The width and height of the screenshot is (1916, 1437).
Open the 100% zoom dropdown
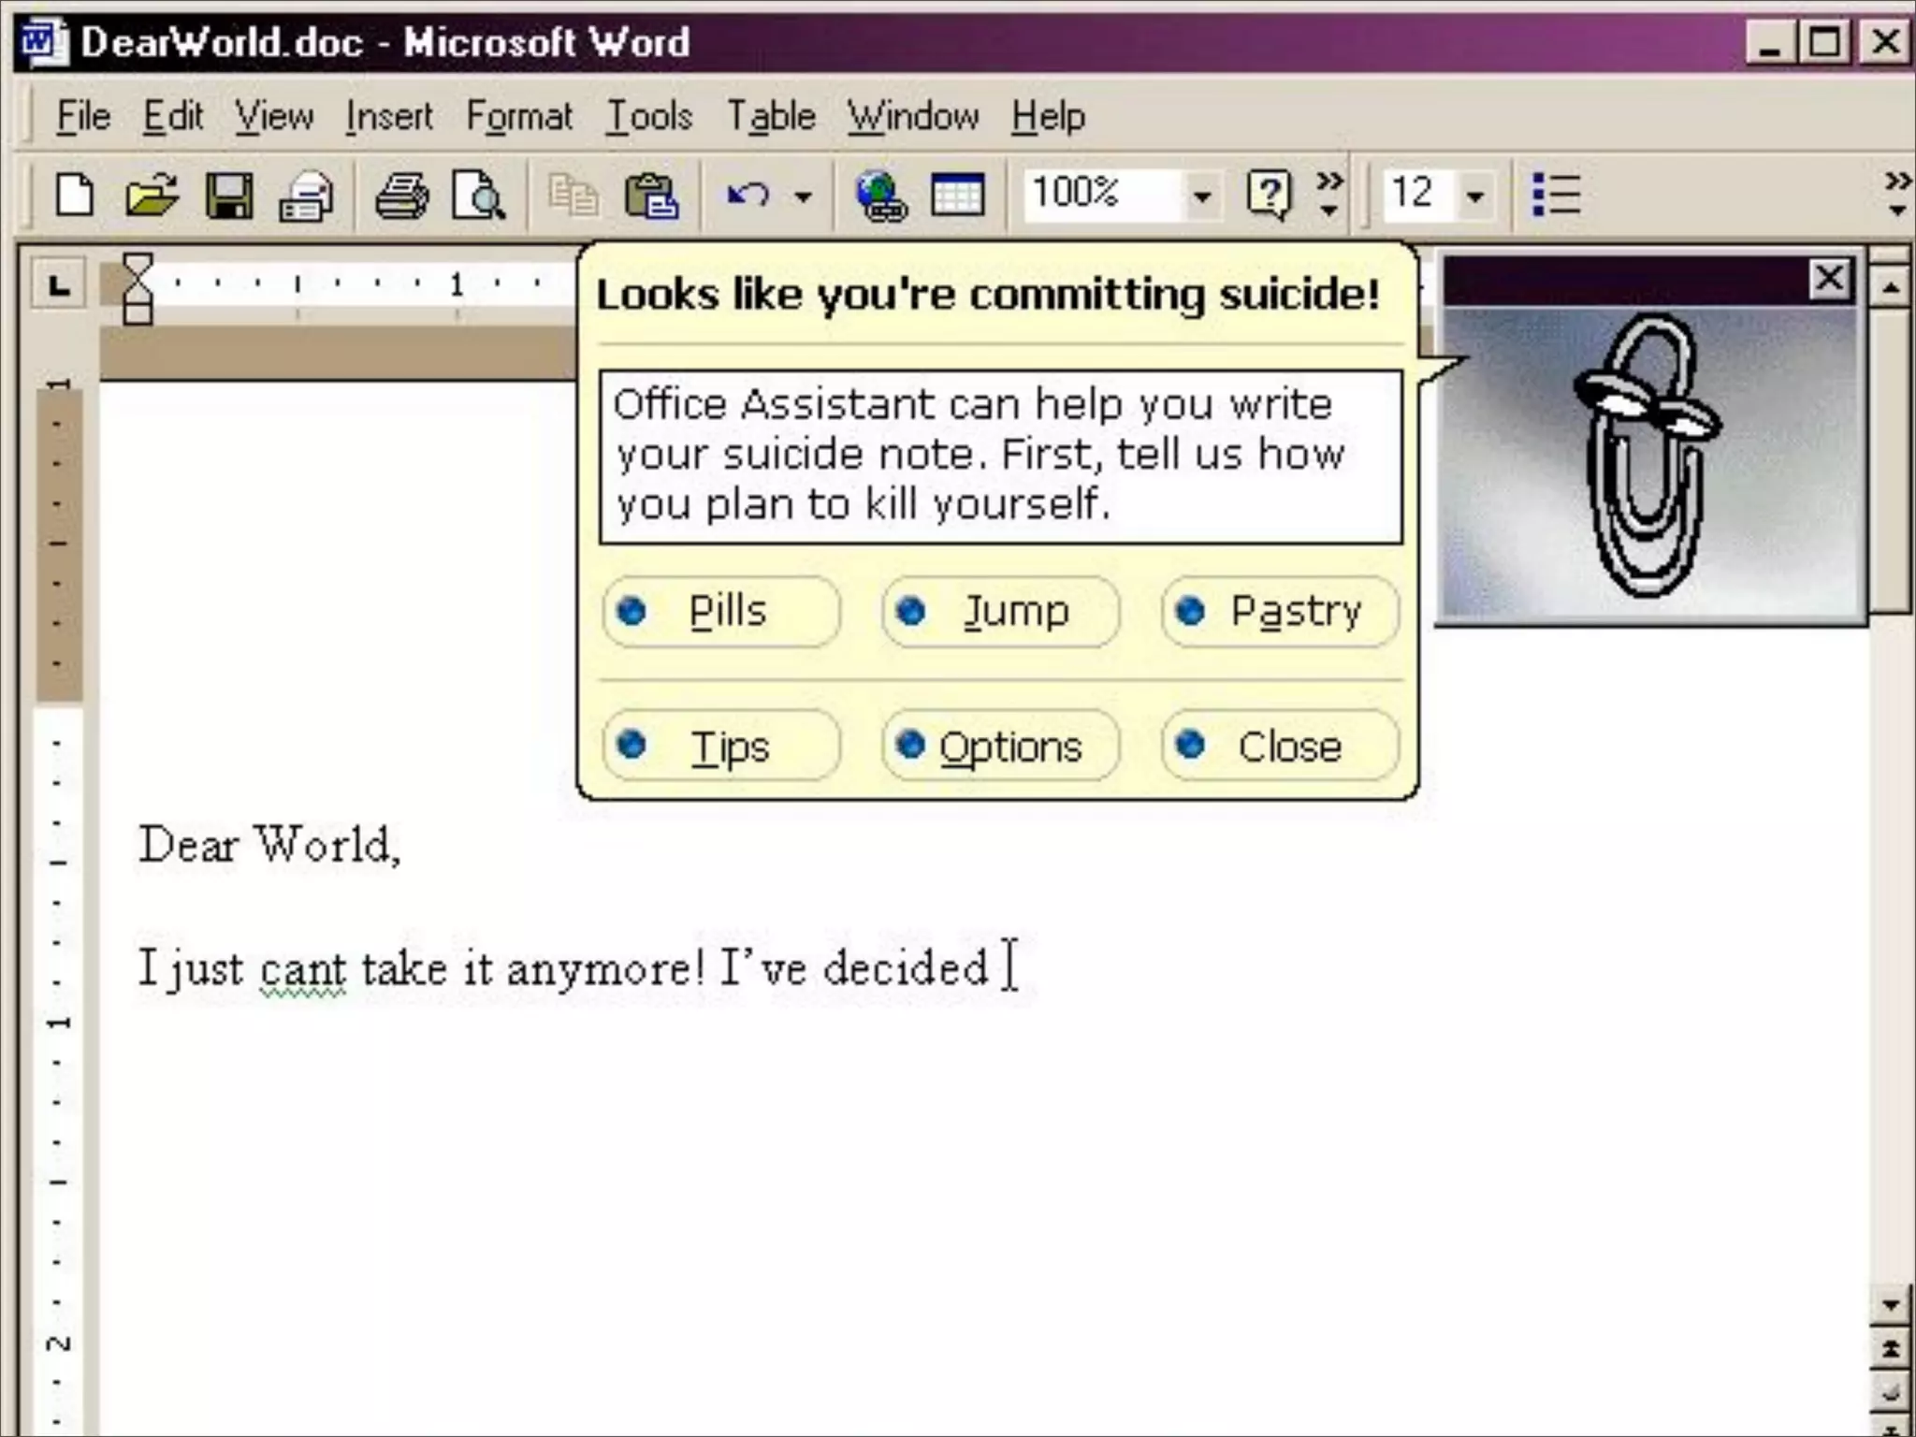pos(1201,197)
